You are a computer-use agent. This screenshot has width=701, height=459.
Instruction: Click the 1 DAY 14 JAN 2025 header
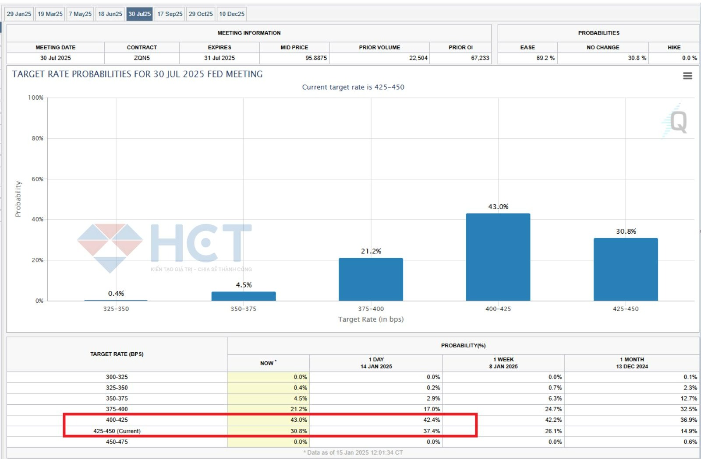tap(376, 363)
